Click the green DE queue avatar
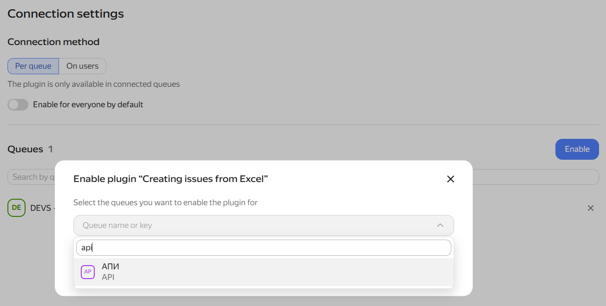Image resolution: width=606 pixels, height=306 pixels. pos(16,208)
